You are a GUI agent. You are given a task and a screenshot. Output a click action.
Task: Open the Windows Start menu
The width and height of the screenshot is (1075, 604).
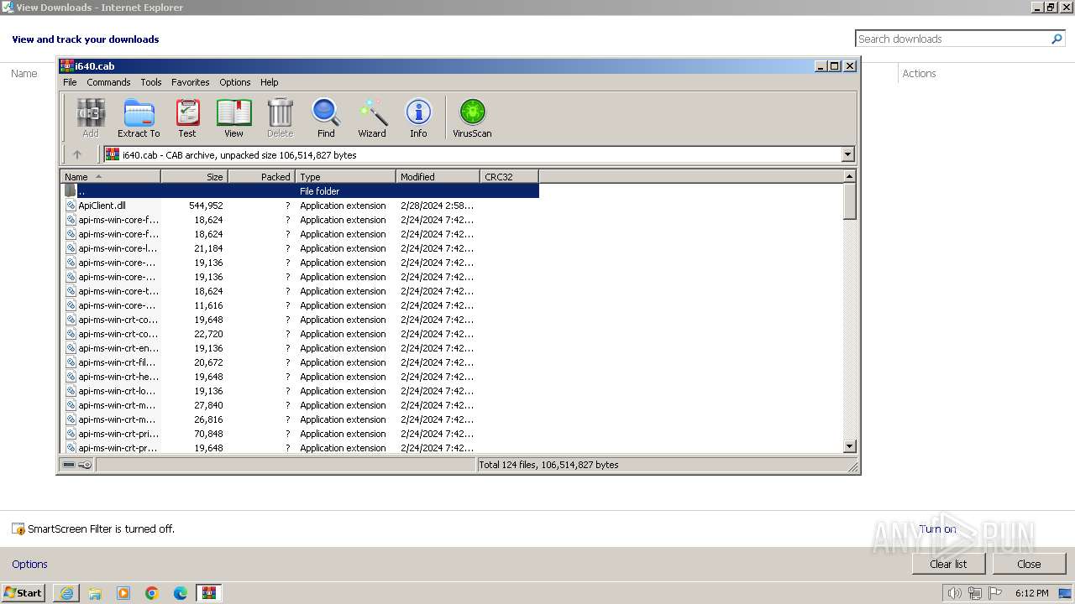(x=24, y=593)
